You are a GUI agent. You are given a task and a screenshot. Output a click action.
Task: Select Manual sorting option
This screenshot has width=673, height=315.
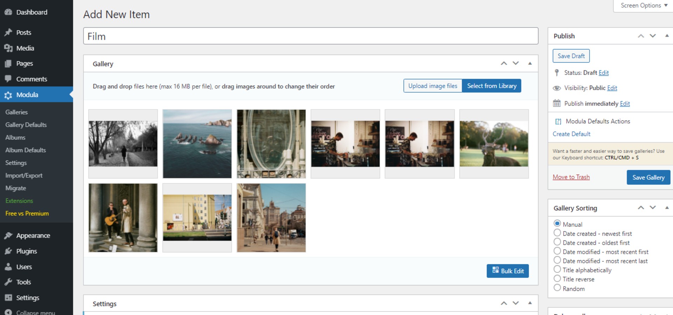point(557,223)
